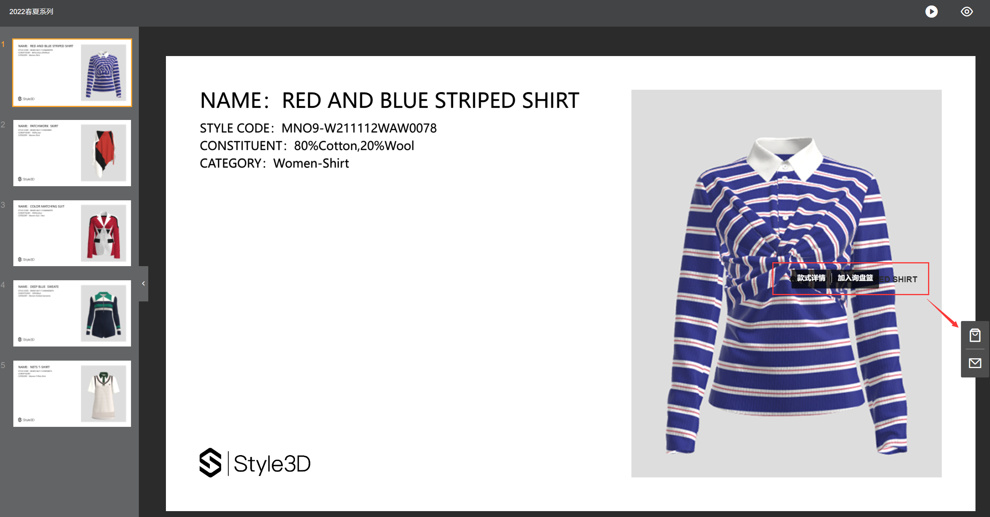Viewport: 990px width, 517px height.
Task: Click 加入询盘篮 to add to inquiry basket
Action: click(855, 278)
